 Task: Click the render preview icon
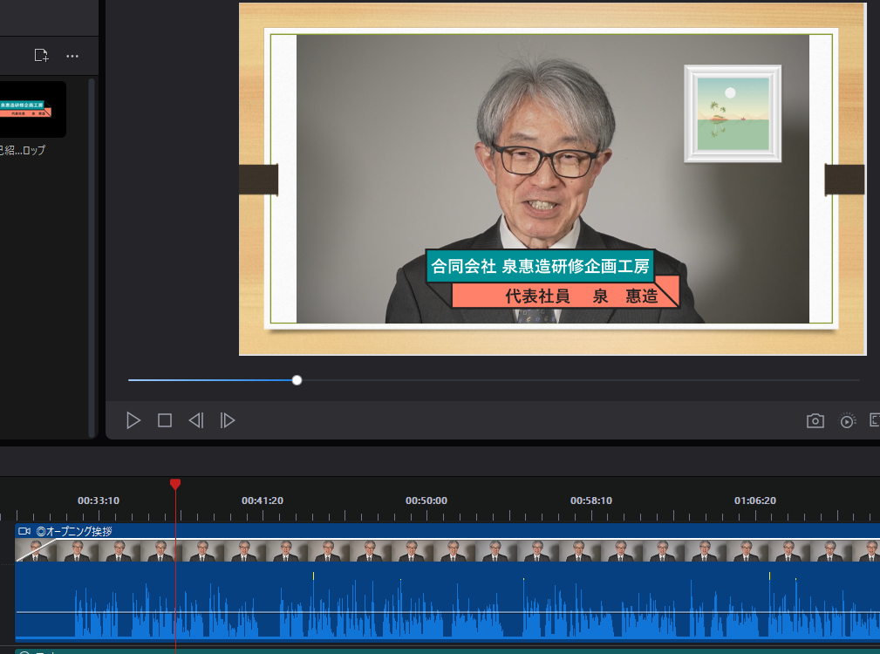point(847,421)
